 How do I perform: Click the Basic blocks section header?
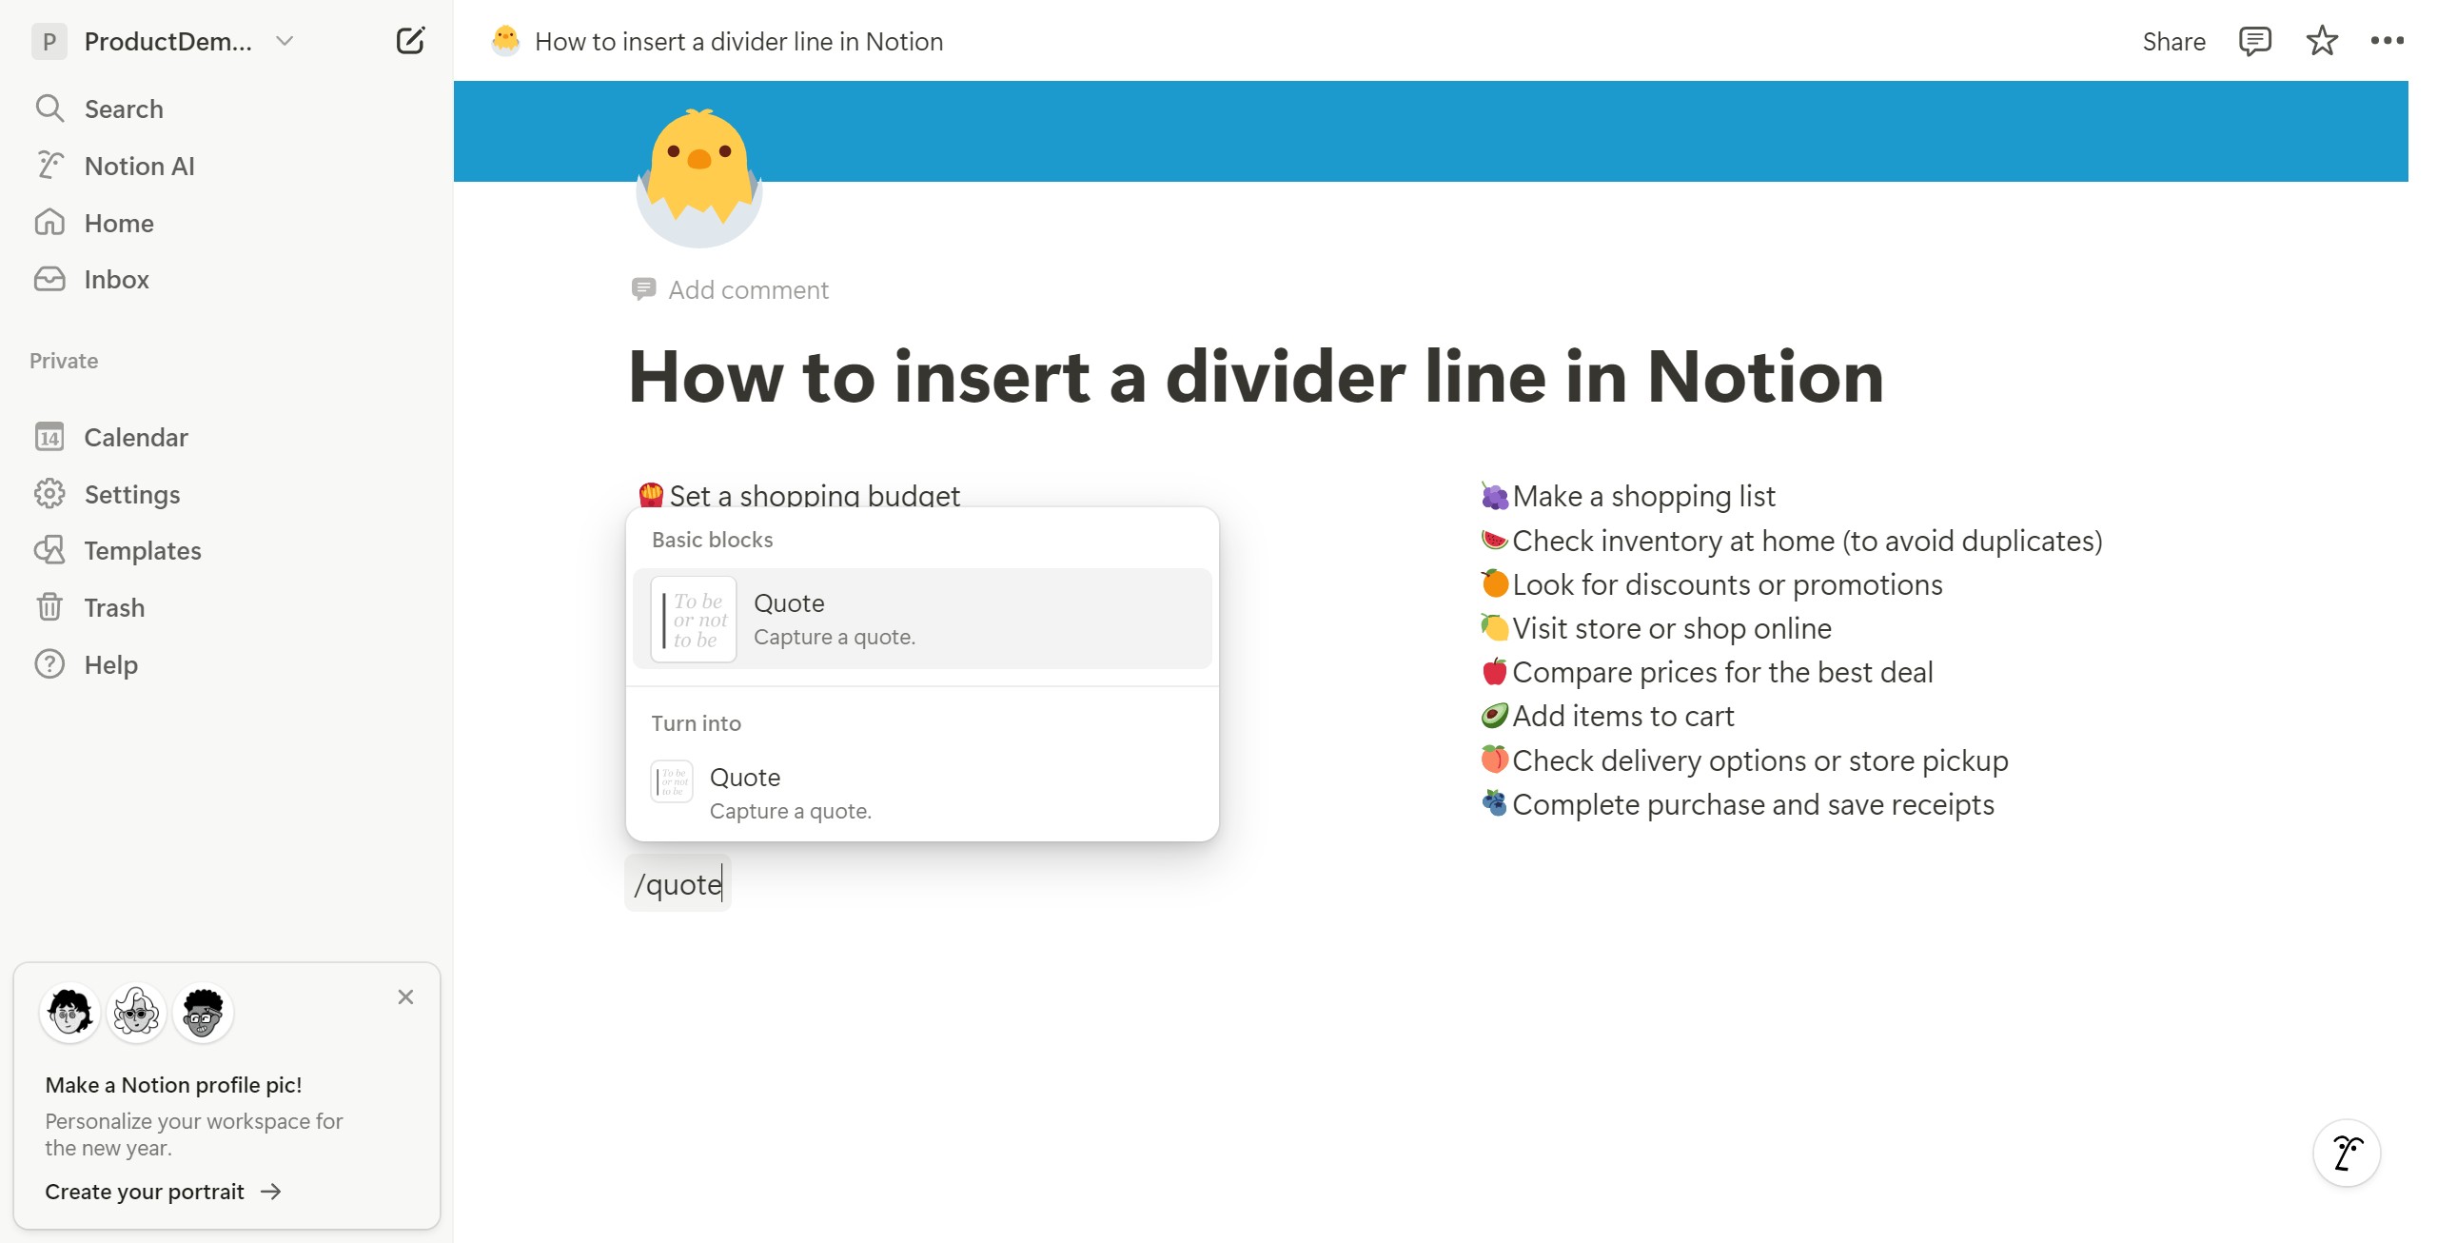(x=712, y=540)
